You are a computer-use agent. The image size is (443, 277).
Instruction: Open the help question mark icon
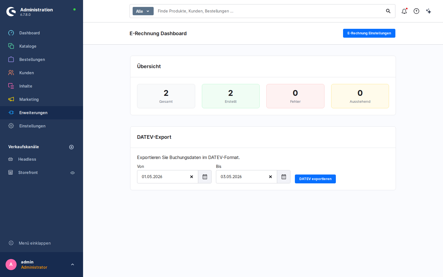[x=416, y=11]
